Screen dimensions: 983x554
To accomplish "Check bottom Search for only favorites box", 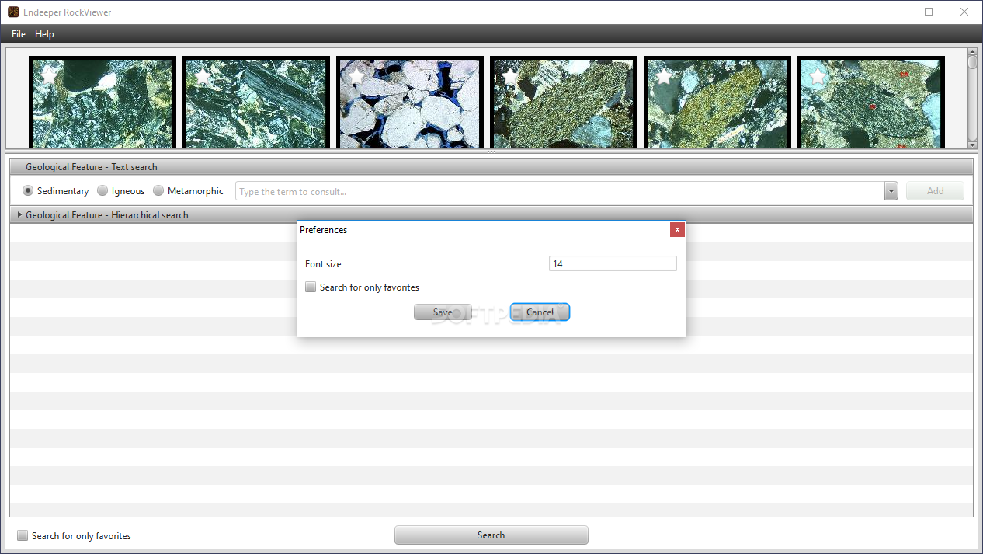I will tap(23, 535).
